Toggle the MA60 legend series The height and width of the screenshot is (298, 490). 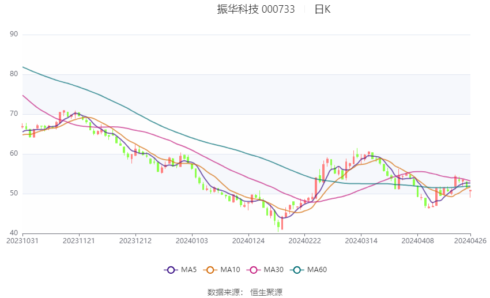308,270
